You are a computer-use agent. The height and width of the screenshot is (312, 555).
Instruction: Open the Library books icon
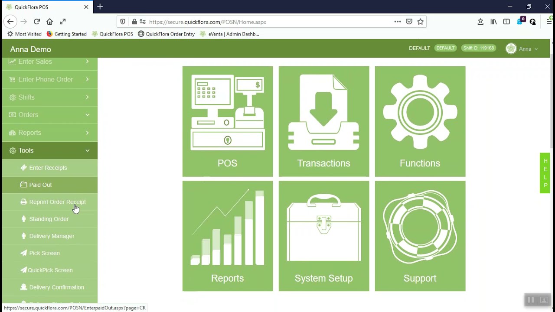(x=493, y=22)
